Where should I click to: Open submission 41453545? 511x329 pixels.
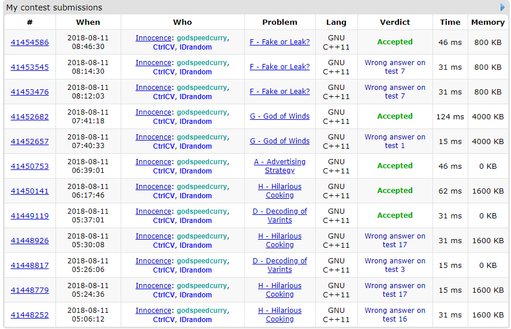pos(29,67)
